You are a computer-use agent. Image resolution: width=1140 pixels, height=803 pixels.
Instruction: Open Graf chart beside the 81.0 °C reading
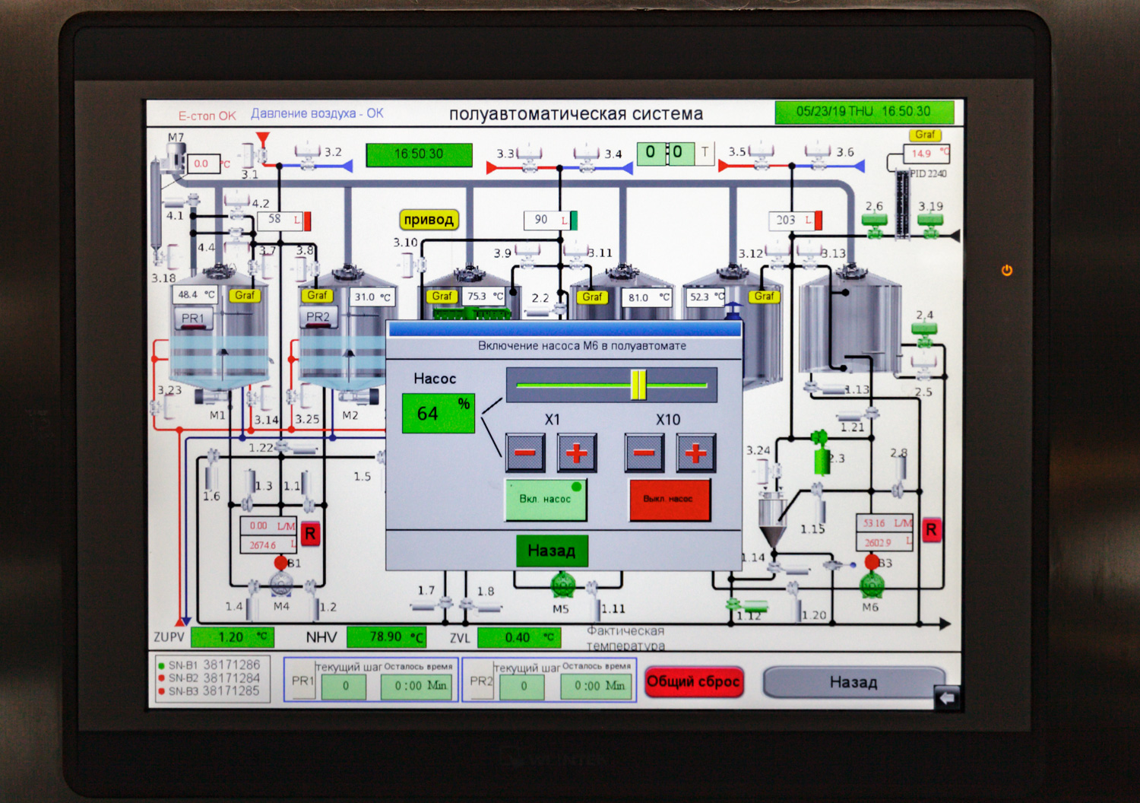point(592,297)
